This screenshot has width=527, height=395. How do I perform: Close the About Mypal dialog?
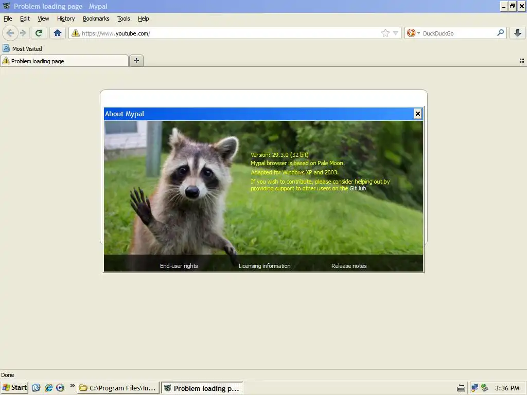[x=417, y=114]
